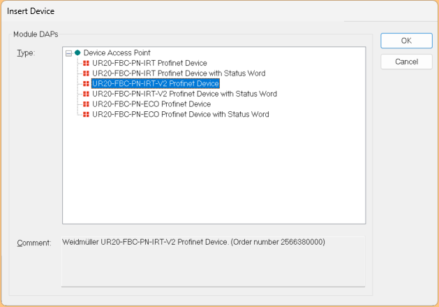
Task: Choose UR20-FBC-PN-ECO Profinet Device with Status Word
Action: click(181, 114)
